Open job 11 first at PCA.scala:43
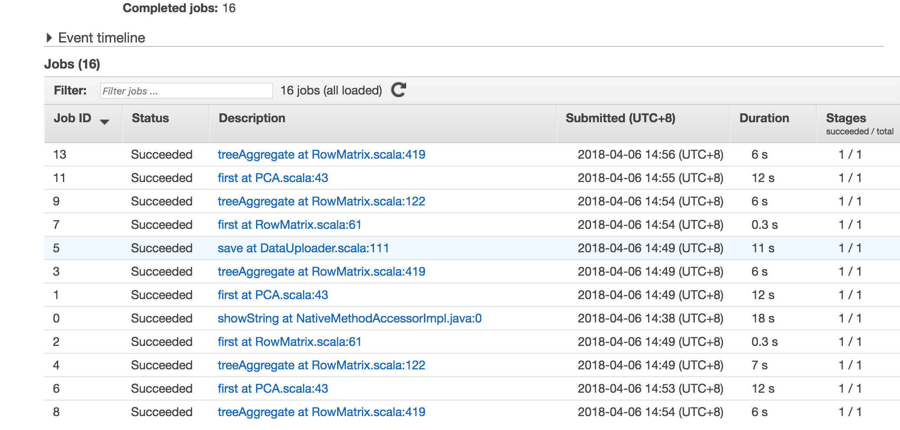900x430 pixels. tap(273, 178)
